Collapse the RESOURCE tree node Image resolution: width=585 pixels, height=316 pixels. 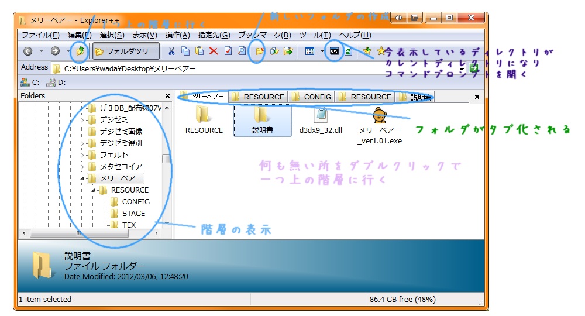pyautogui.click(x=93, y=190)
